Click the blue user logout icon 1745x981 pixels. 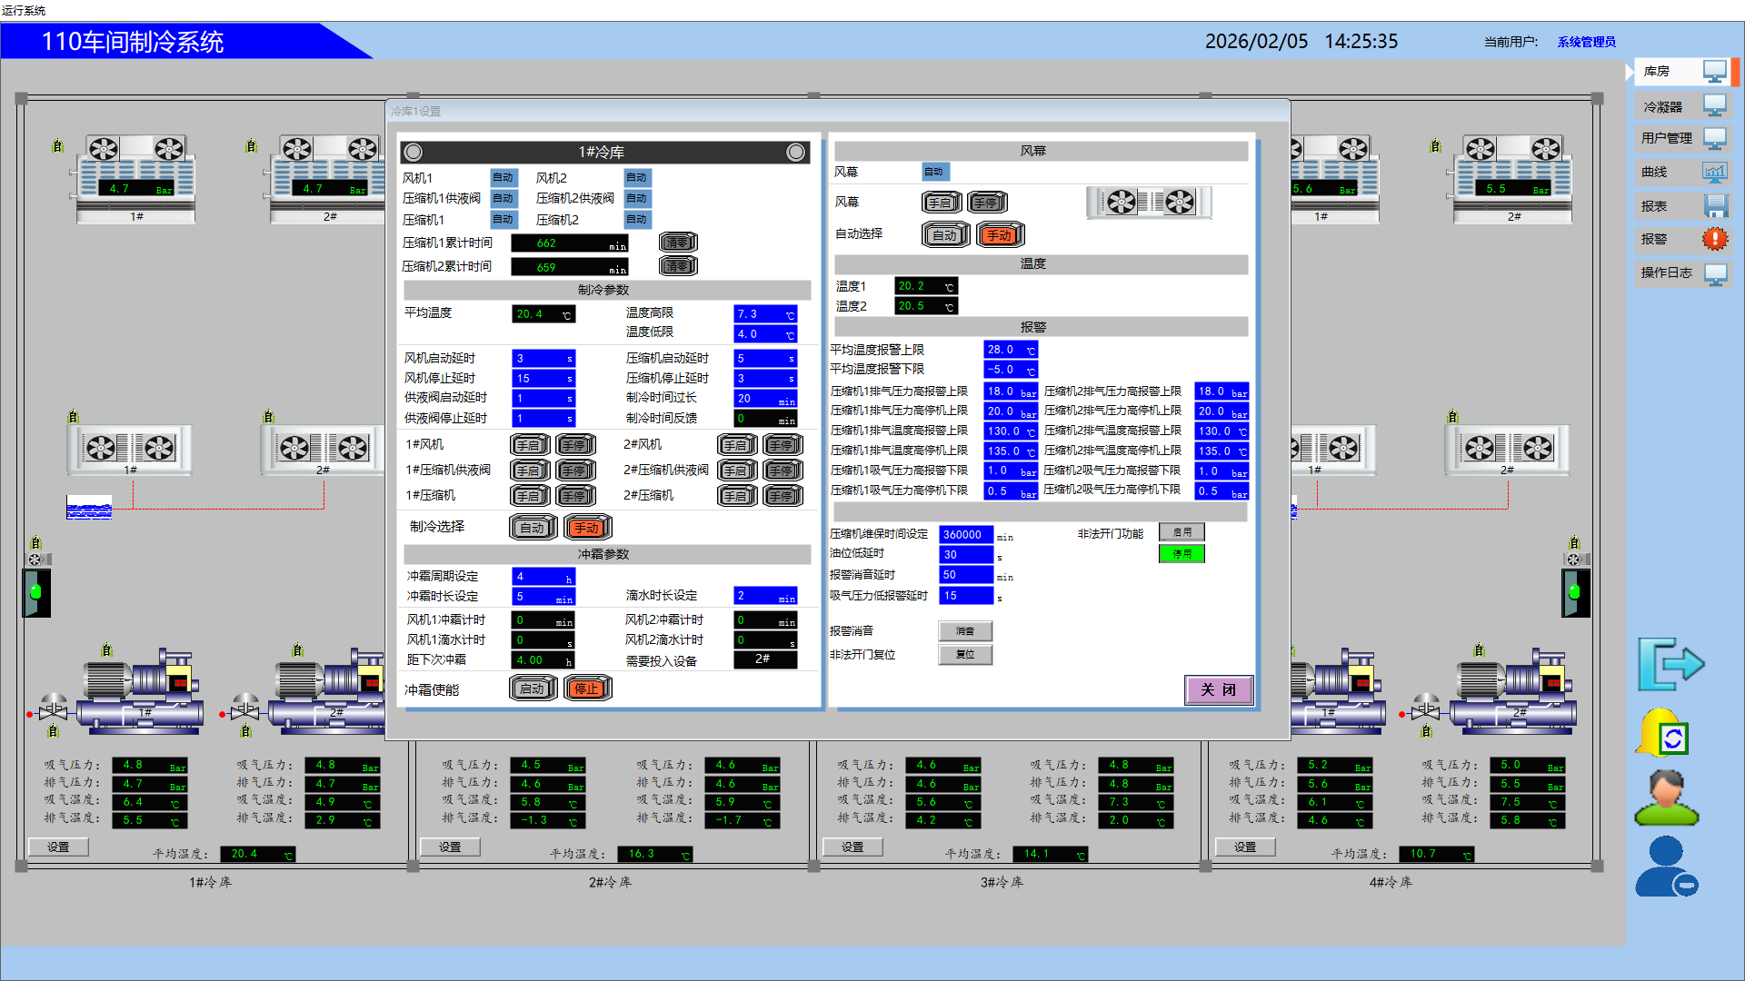click(x=1665, y=867)
